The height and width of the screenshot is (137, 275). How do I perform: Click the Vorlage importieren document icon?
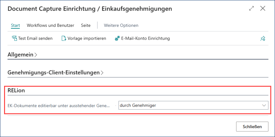tap(64, 38)
